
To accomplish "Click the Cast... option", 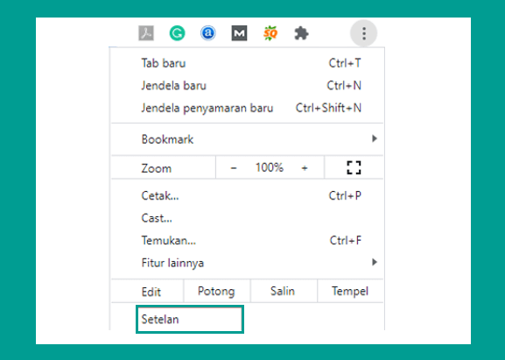I will [247, 218].
